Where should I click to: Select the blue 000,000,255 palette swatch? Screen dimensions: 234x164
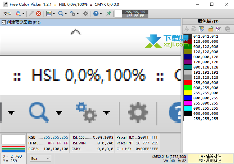188,98
